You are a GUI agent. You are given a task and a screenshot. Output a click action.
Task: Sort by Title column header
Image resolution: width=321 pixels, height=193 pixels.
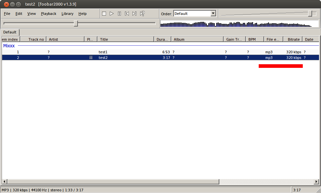point(126,39)
